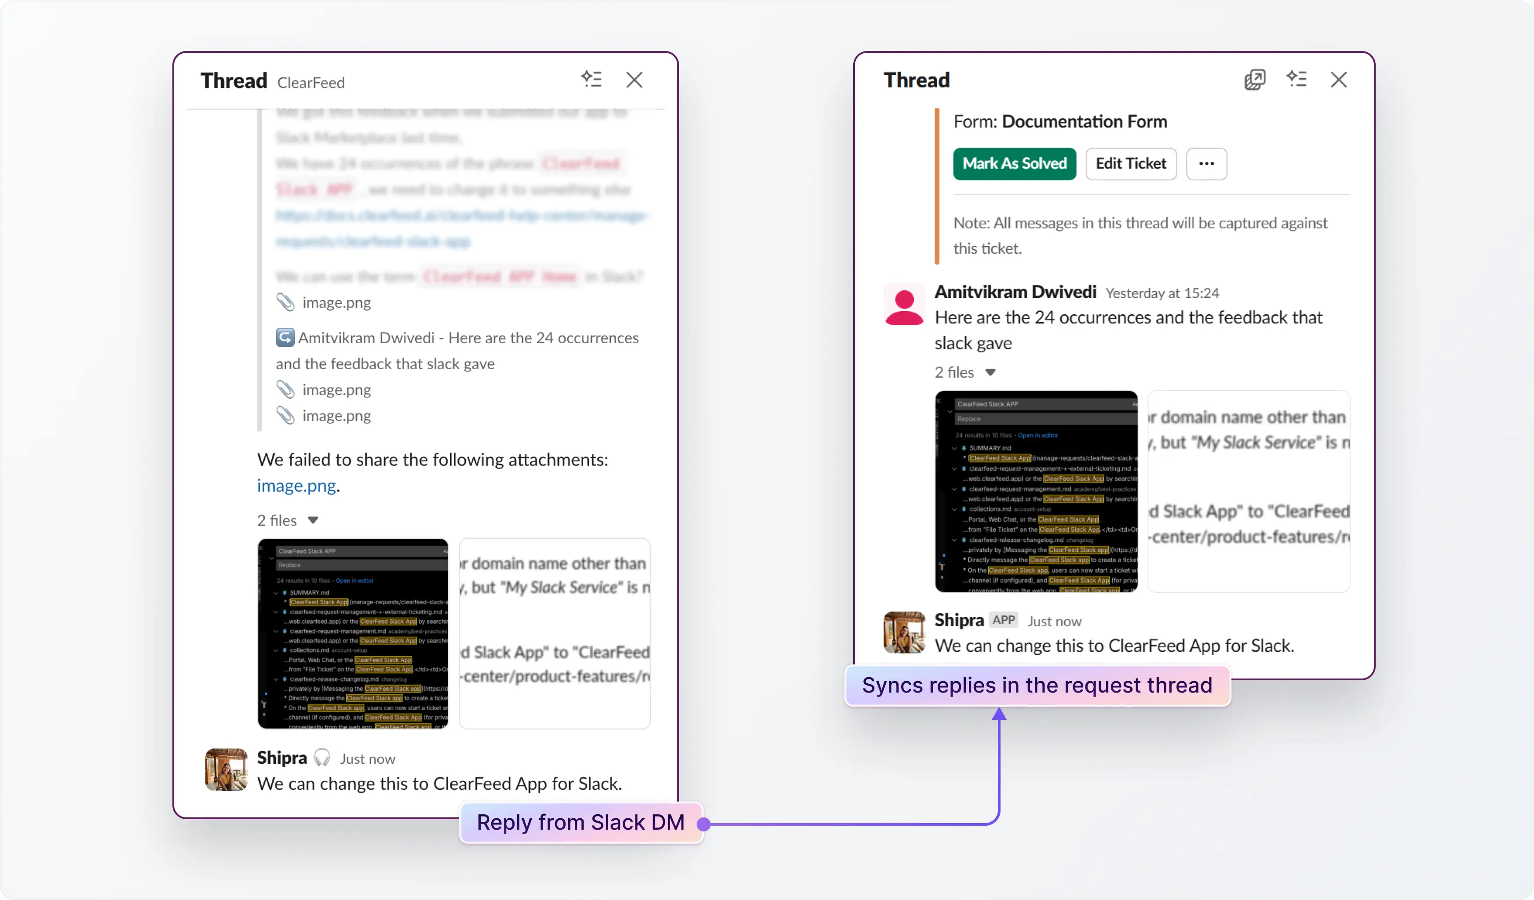Click the Mark As Solved button
The image size is (1534, 900).
pyautogui.click(x=1014, y=163)
